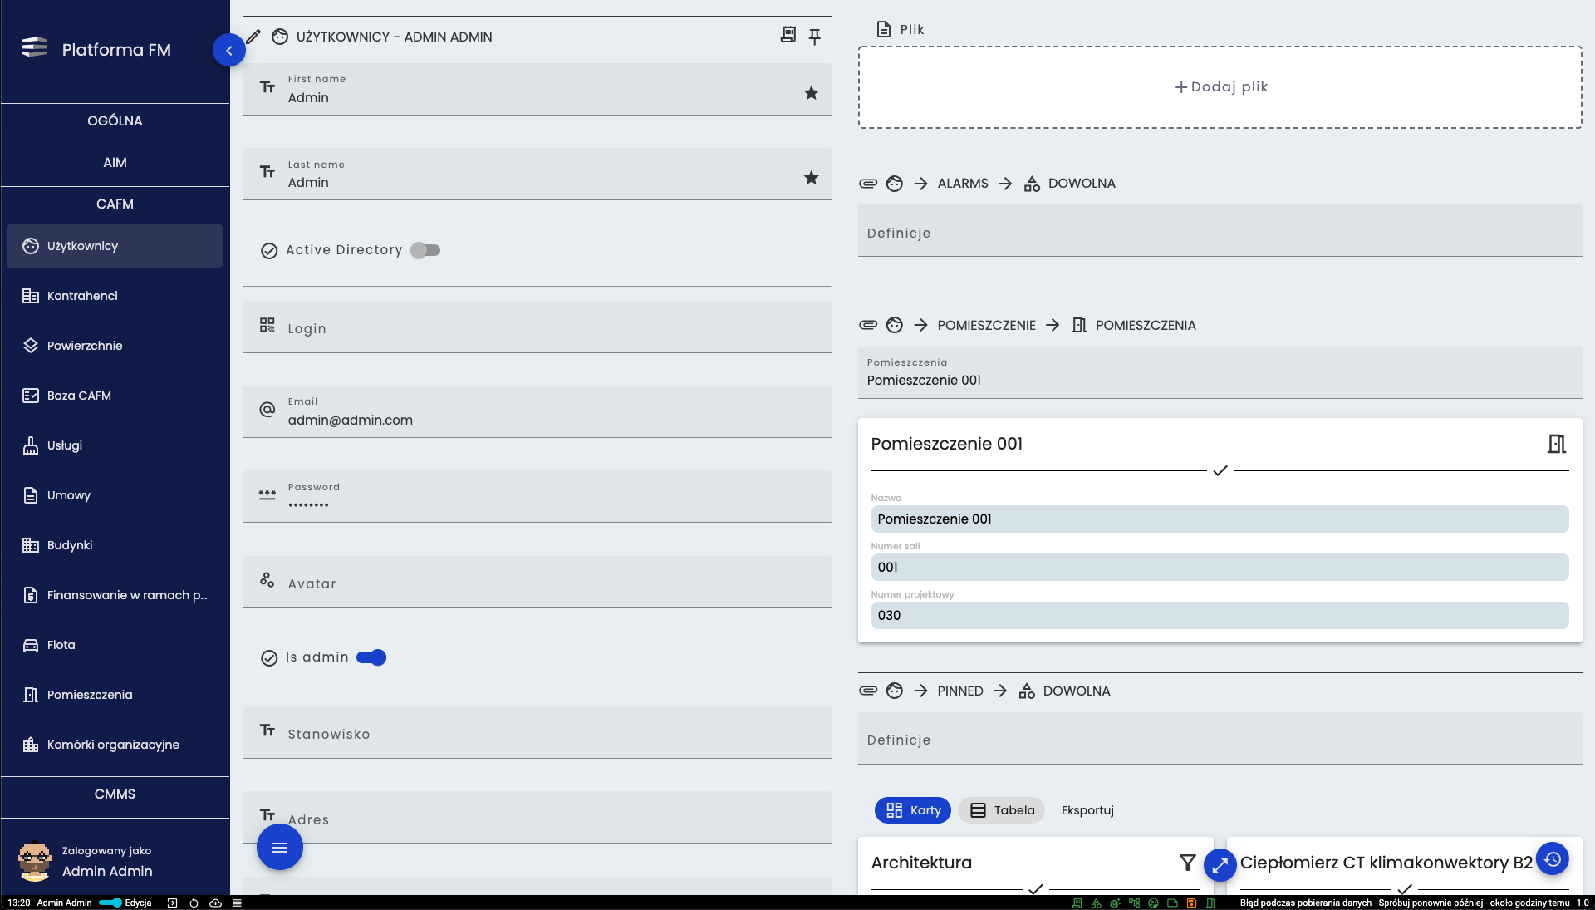Expand the AIM sidebar section
Image resolution: width=1595 pixels, height=910 pixels.
click(115, 163)
